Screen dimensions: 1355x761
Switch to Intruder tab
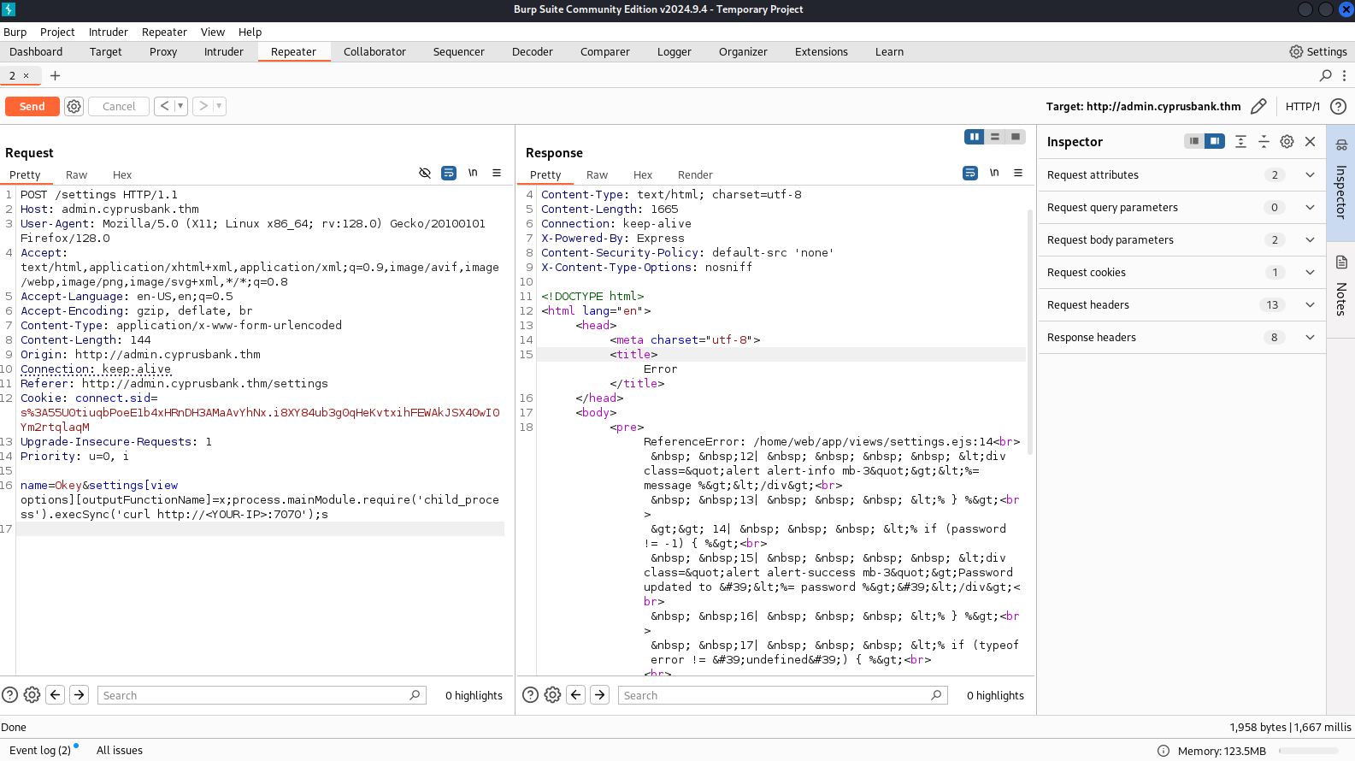click(x=224, y=51)
